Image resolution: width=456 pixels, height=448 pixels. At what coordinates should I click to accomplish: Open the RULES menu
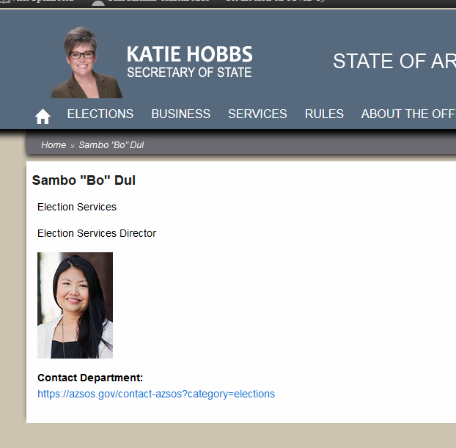324,114
